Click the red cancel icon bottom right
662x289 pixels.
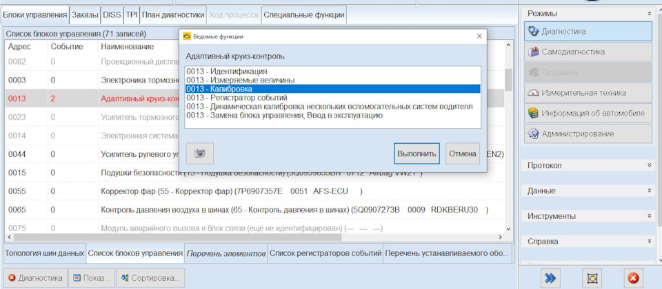[x=633, y=278]
